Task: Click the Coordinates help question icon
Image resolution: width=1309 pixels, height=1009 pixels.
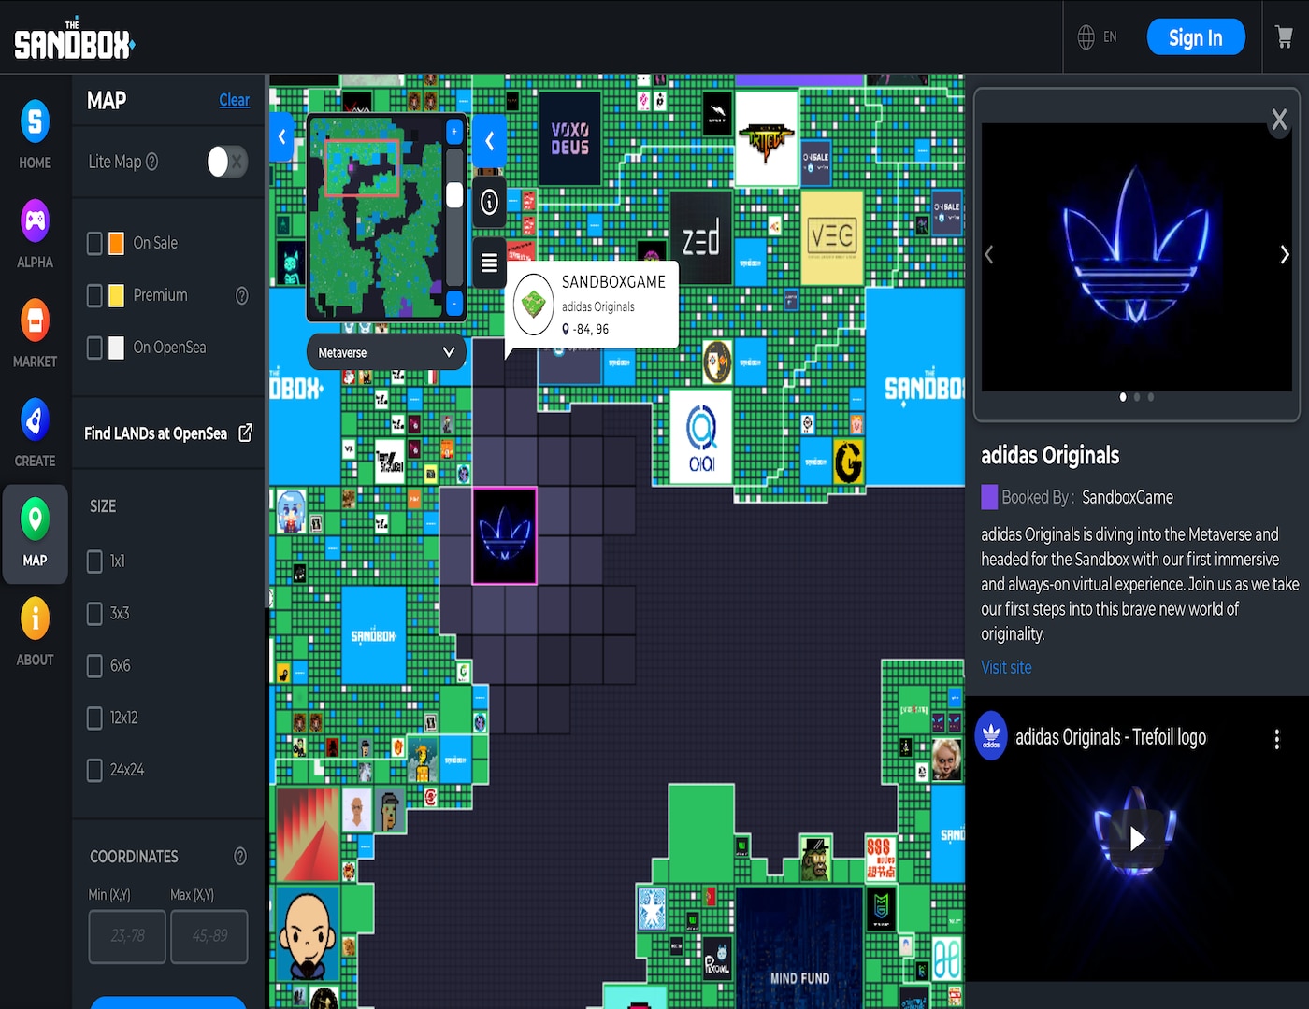Action: click(240, 857)
